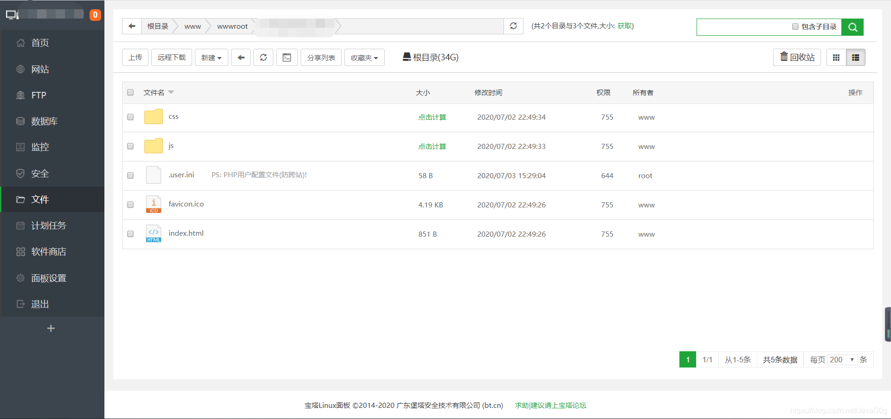Click the js folder icon
This screenshot has height=419, width=891.
154,146
